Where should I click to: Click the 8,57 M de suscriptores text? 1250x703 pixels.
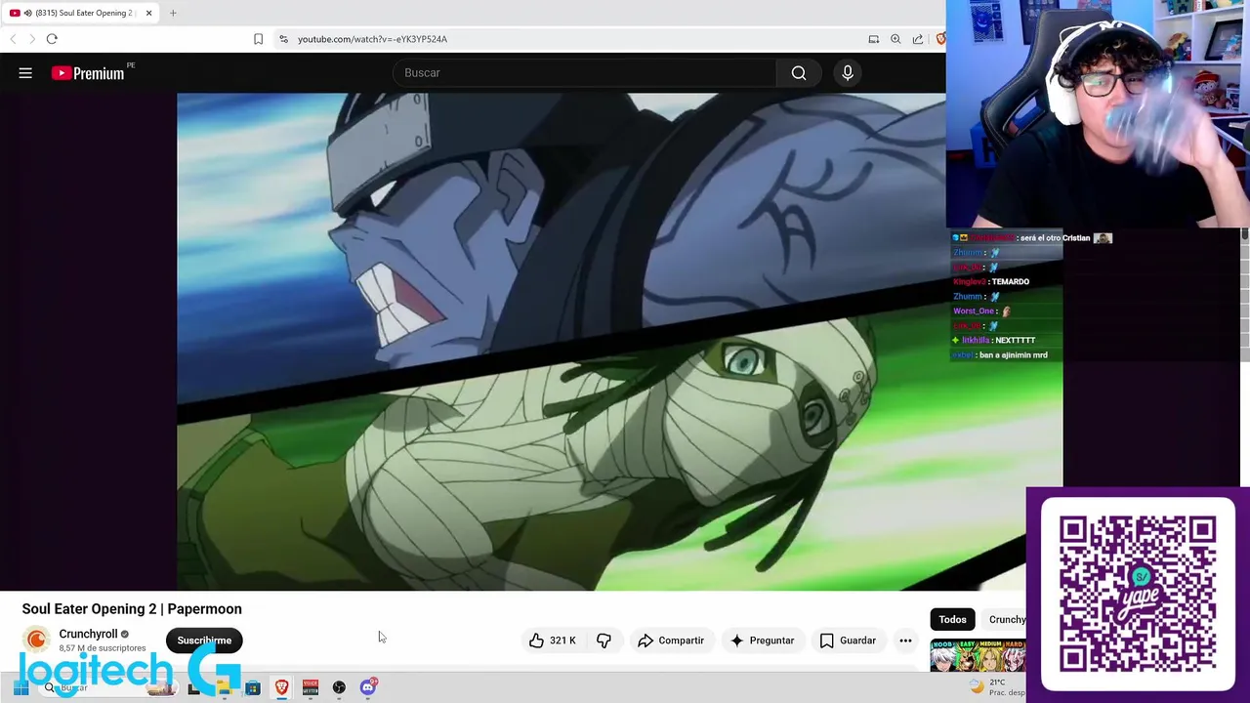(102, 648)
